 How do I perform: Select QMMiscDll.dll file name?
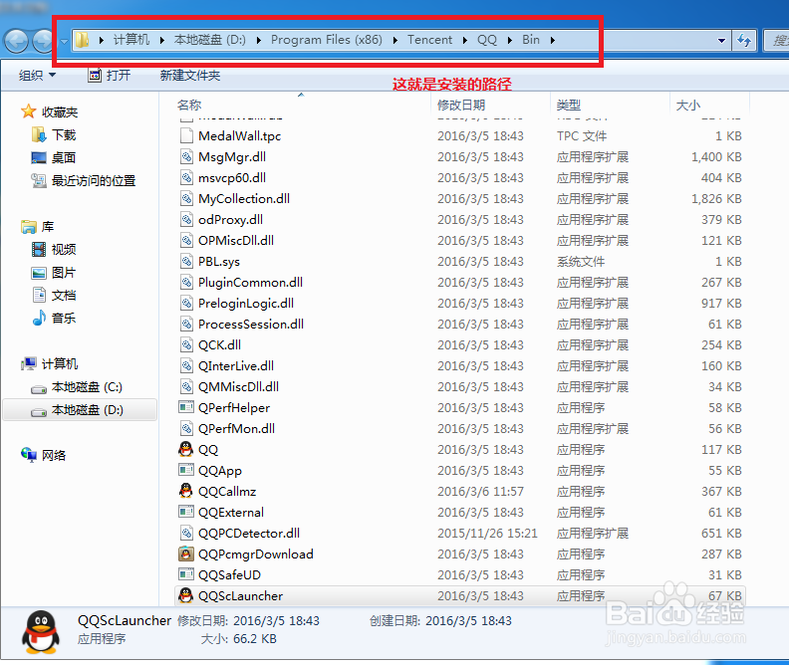click(238, 386)
